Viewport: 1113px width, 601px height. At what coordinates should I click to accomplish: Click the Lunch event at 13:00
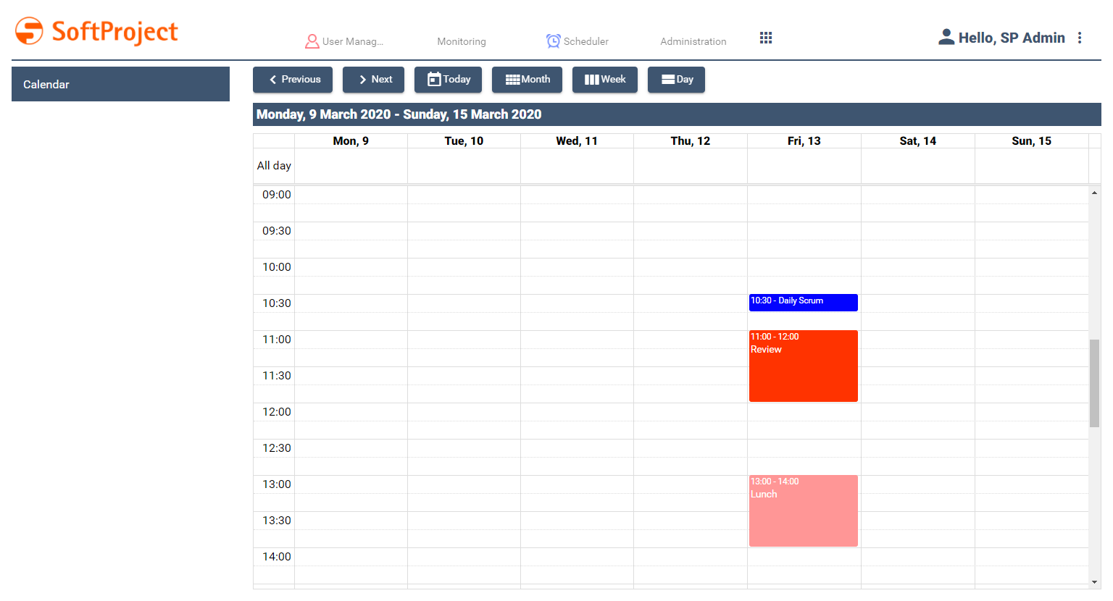point(803,510)
